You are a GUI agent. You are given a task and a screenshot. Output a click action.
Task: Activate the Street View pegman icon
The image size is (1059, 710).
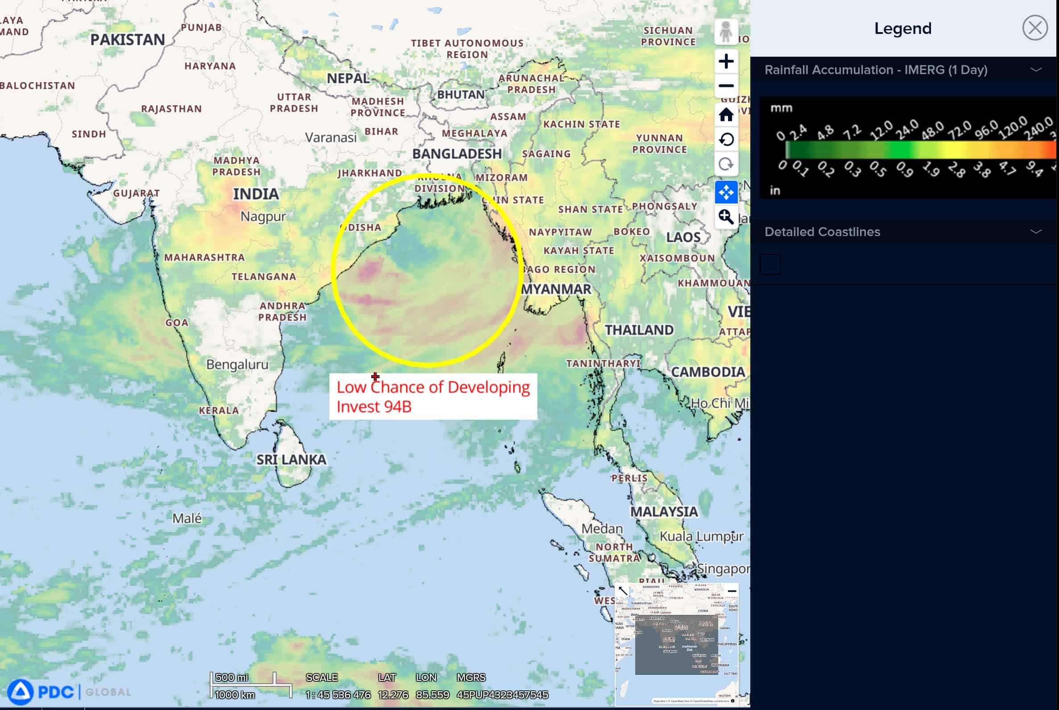click(726, 32)
